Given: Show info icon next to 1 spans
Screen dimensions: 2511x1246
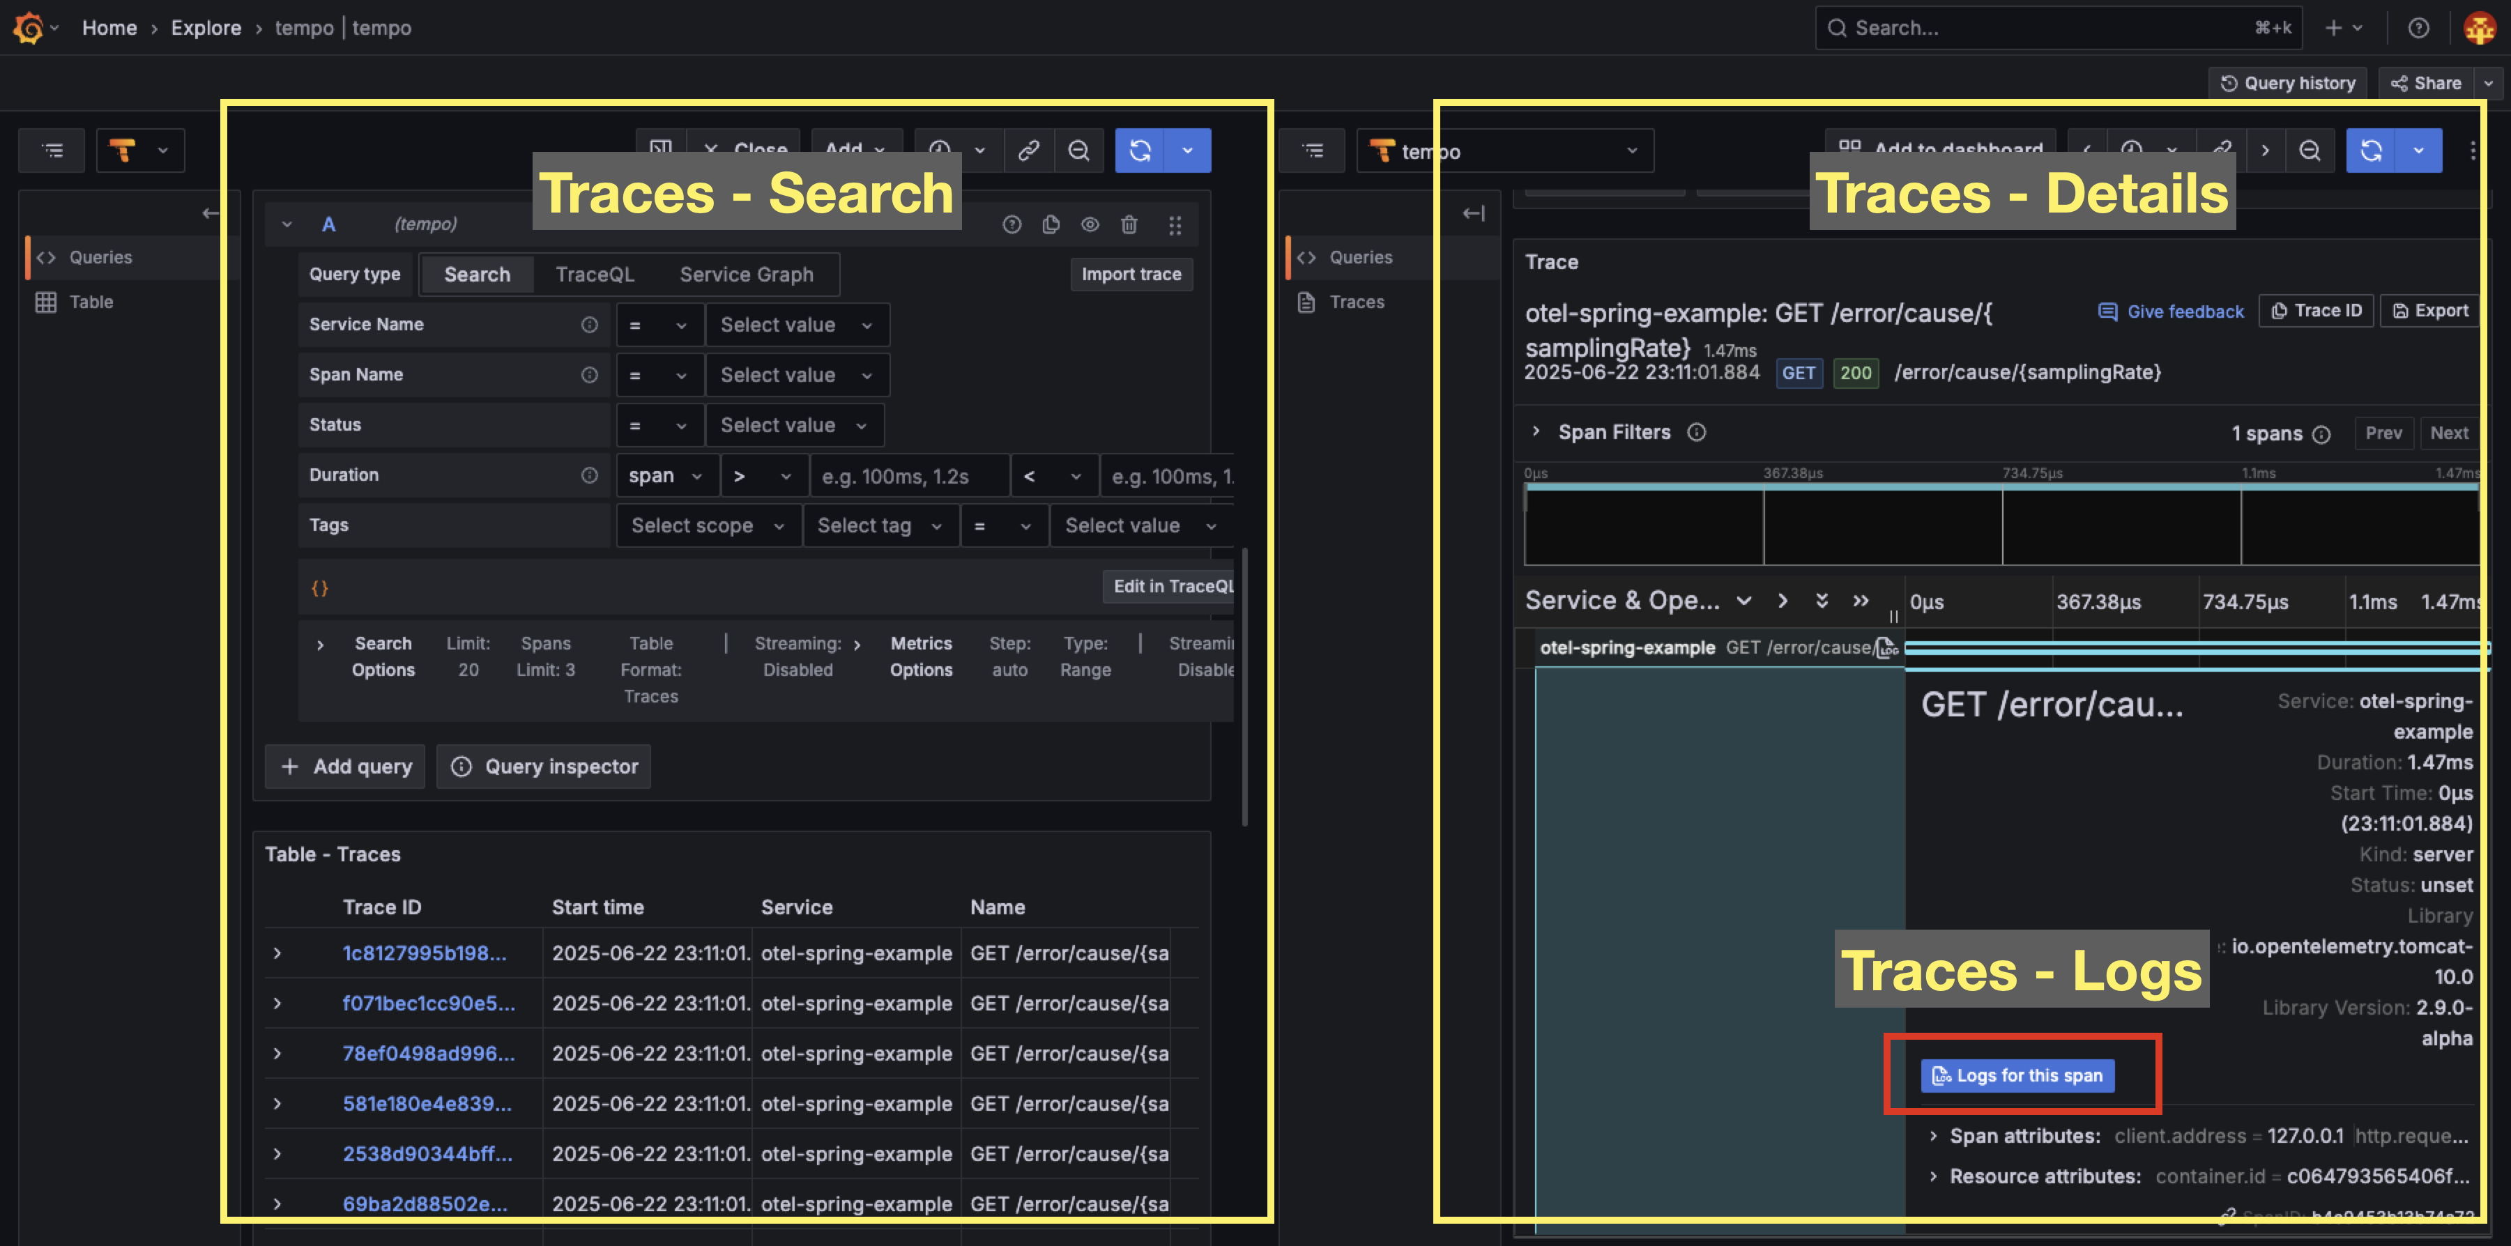Looking at the screenshot, I should coord(2322,433).
